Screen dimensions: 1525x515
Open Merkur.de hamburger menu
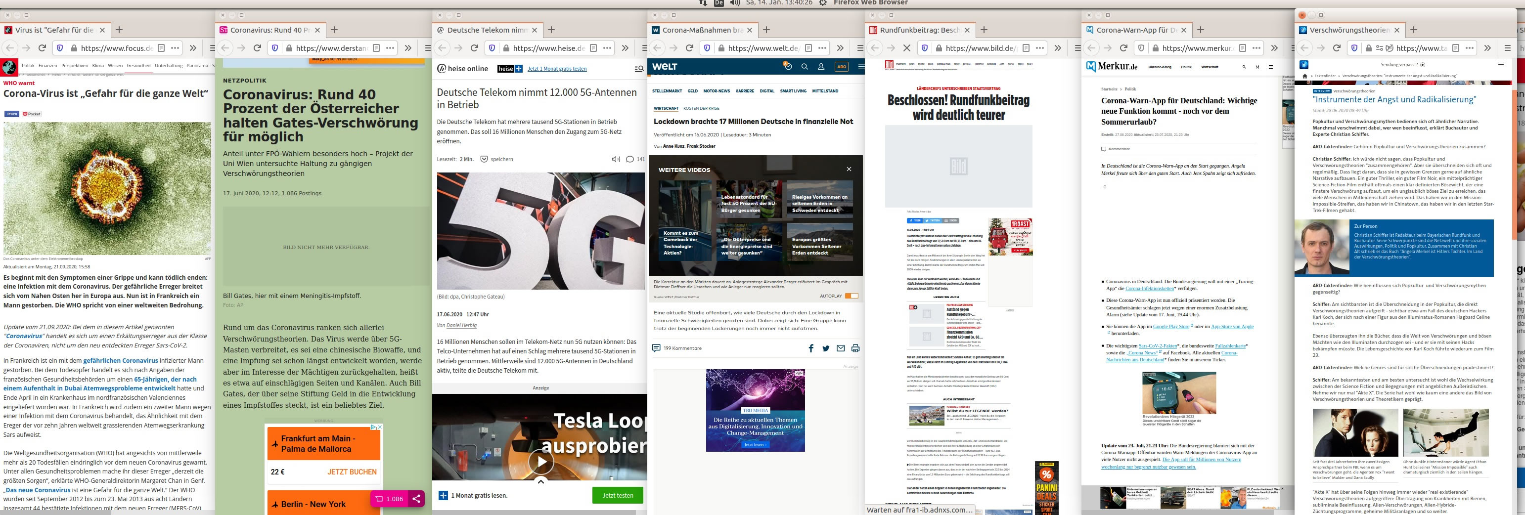pos(1270,67)
